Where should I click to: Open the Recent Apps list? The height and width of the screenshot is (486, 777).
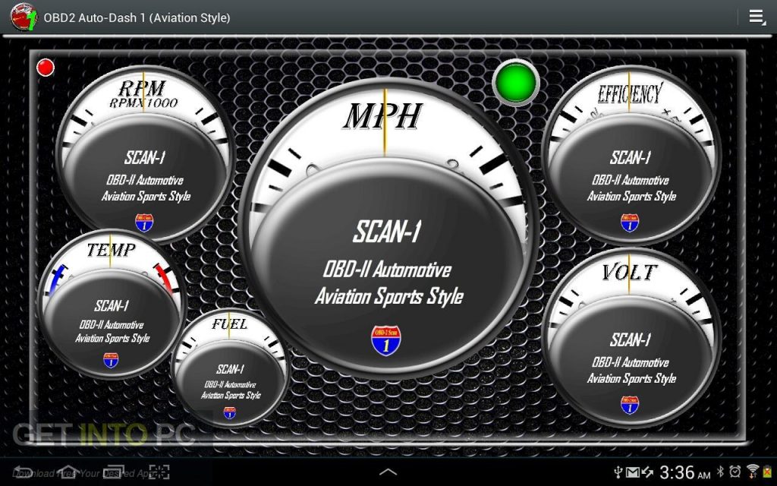(x=112, y=472)
